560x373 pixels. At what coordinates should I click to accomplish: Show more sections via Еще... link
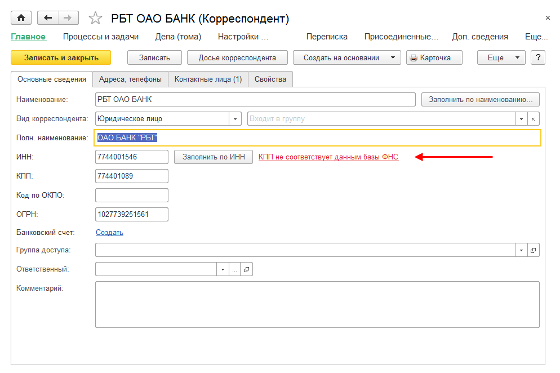point(536,37)
